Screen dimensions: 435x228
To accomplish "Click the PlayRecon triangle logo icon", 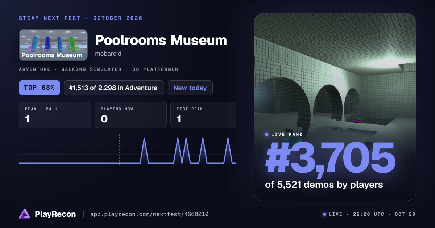I will 25,214.
